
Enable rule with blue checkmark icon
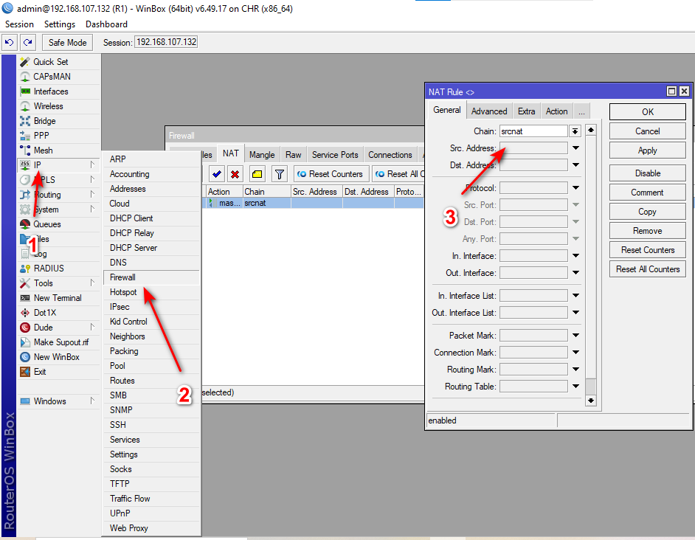click(x=217, y=174)
